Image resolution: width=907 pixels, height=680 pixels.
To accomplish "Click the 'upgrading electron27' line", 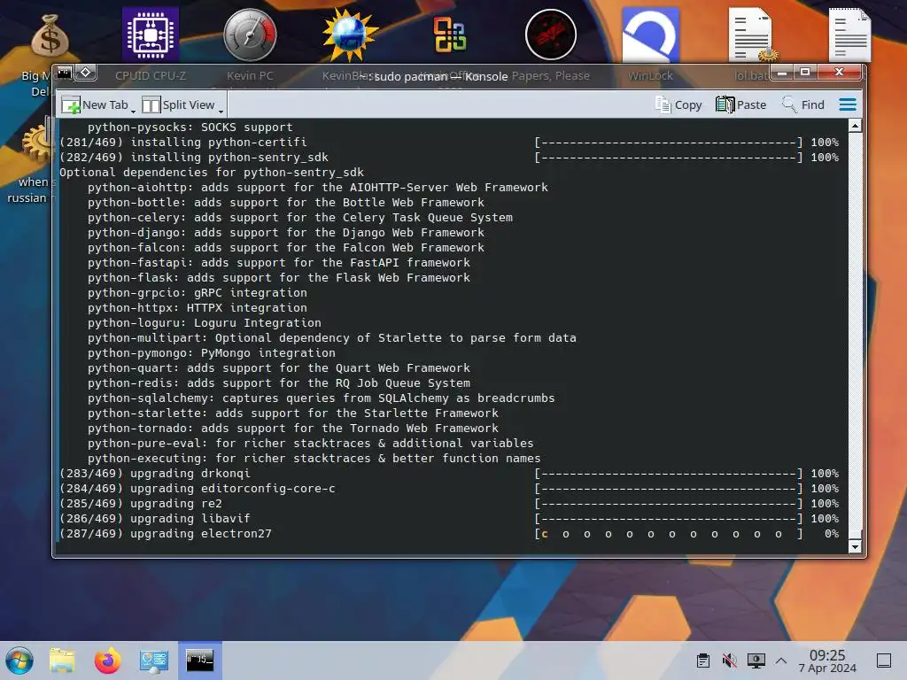I will 166,534.
